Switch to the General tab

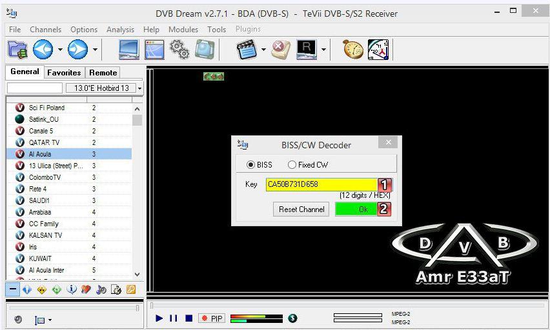click(x=25, y=72)
